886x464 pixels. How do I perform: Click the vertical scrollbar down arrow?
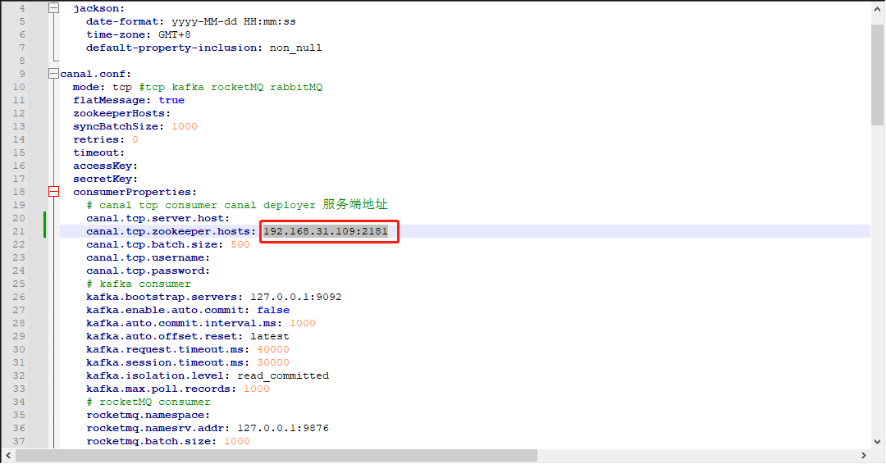877,441
